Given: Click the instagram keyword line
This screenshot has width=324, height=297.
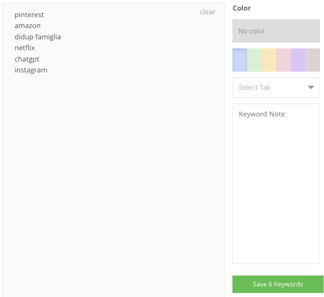Looking at the screenshot, I should click(x=31, y=70).
